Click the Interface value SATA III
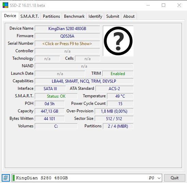Image resolution: width=187 pixels, height=183 pixels. 50,89
